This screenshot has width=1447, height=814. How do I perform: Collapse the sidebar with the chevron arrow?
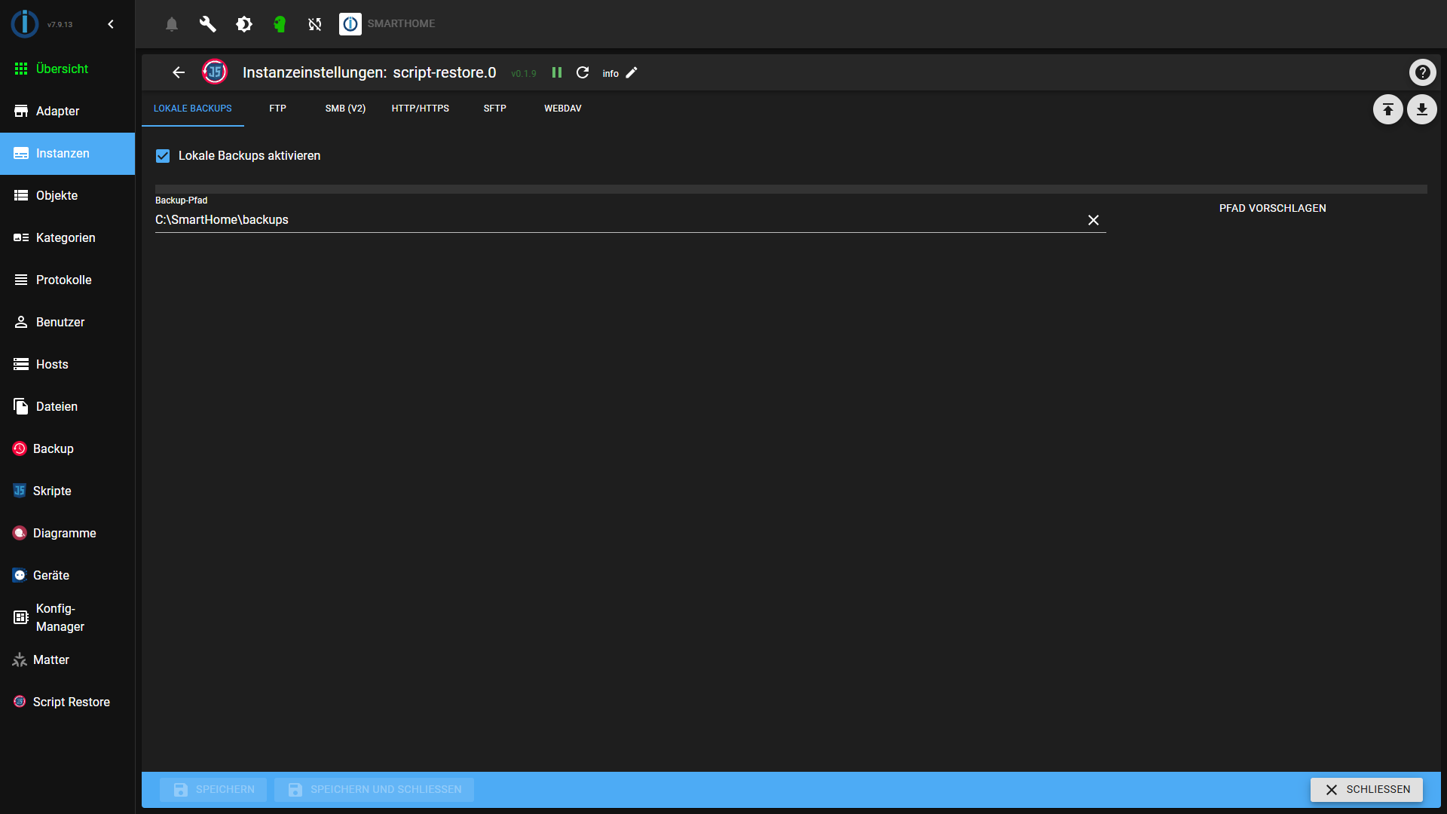(111, 24)
